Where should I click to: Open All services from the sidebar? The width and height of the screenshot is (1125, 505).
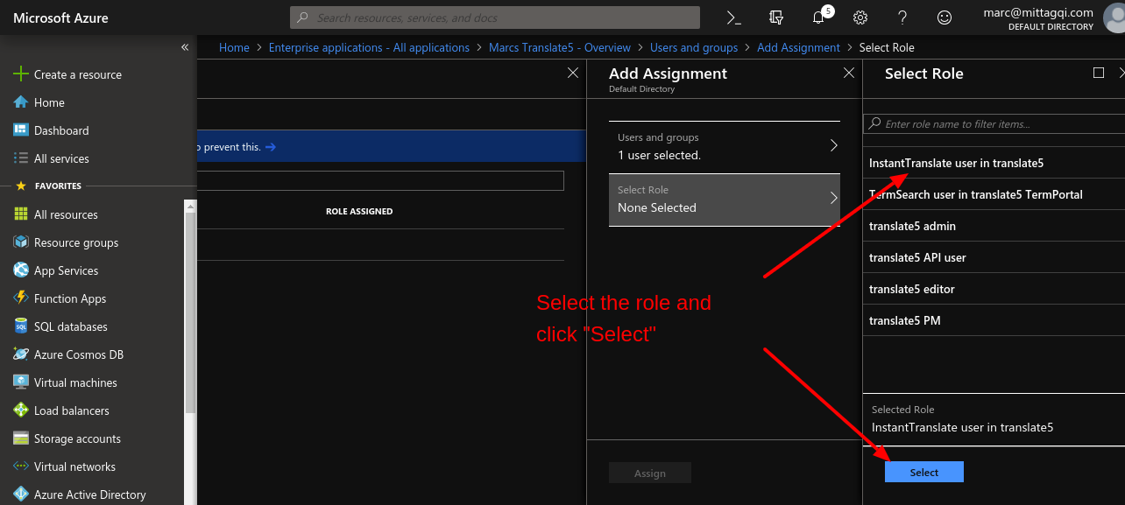[x=61, y=158]
